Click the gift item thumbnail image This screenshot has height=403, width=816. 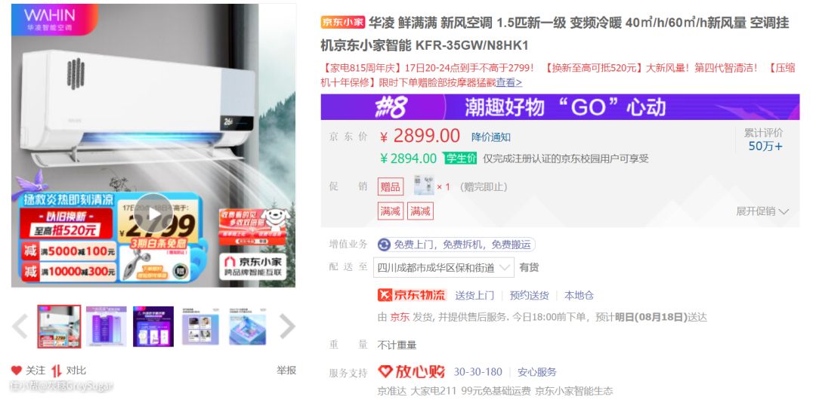(424, 186)
